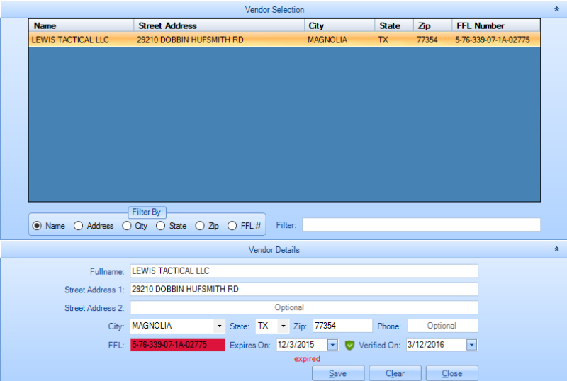Click 5-76-339-07-1A-02775 cell in vendor list

(492, 40)
